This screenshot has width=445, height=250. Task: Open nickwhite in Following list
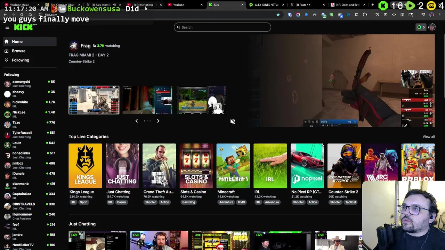tap(30, 104)
